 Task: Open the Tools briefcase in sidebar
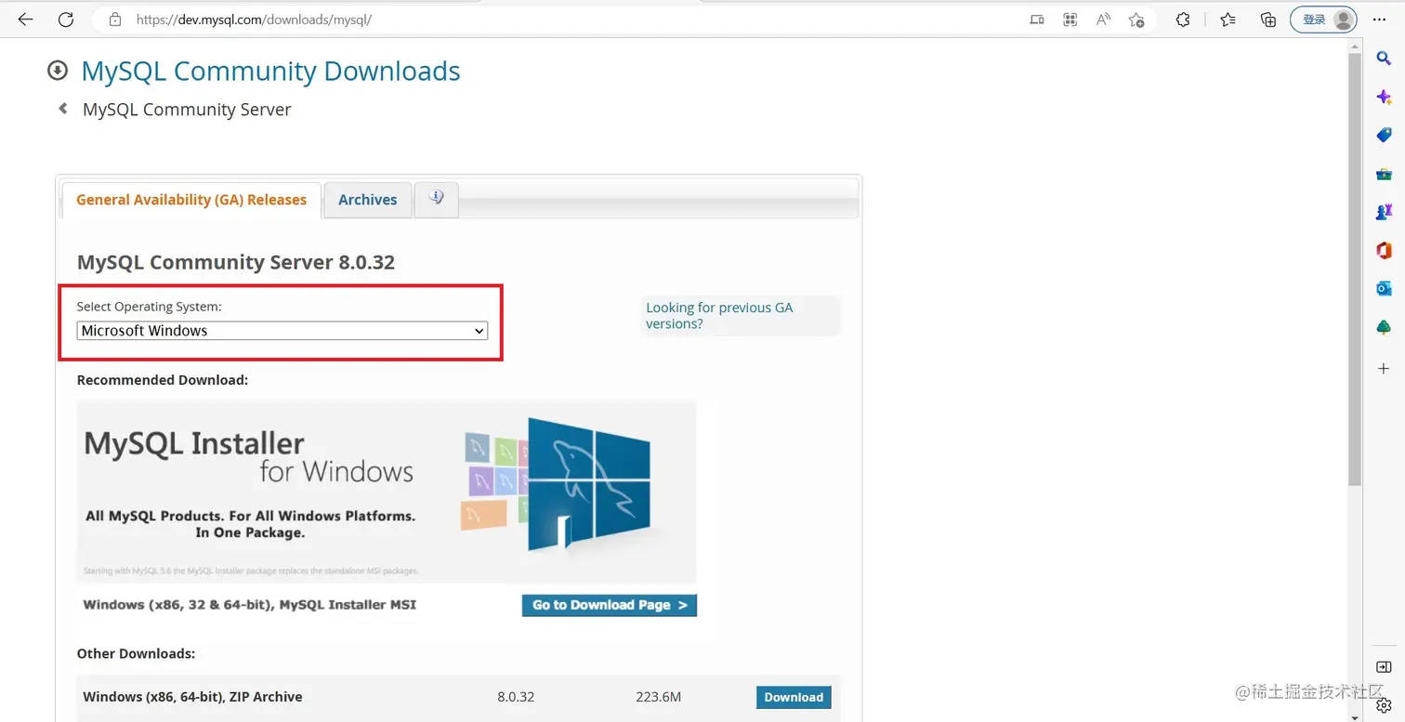click(x=1384, y=174)
